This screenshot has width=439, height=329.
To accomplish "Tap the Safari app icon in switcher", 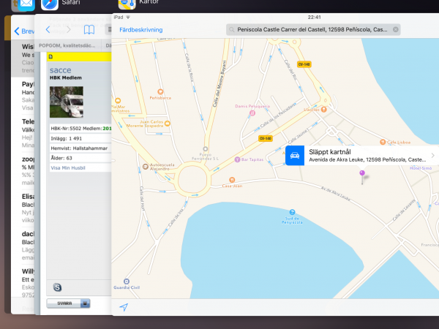I will point(50,4).
